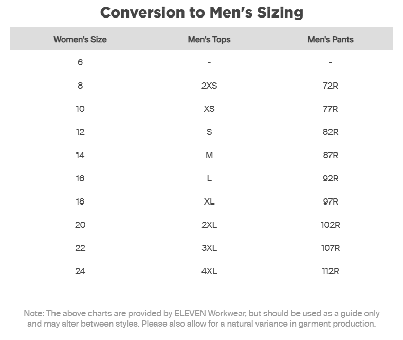
Task: Click the 2XL men's tops cell
Action: click(209, 225)
